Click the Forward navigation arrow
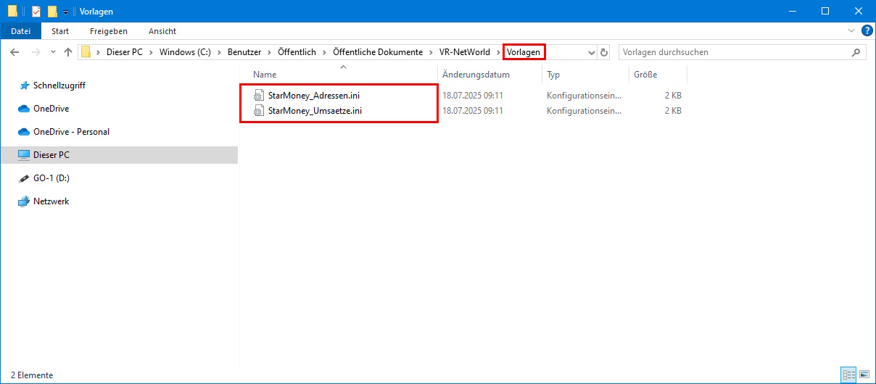Viewport: 876px width, 384px height. tap(36, 52)
